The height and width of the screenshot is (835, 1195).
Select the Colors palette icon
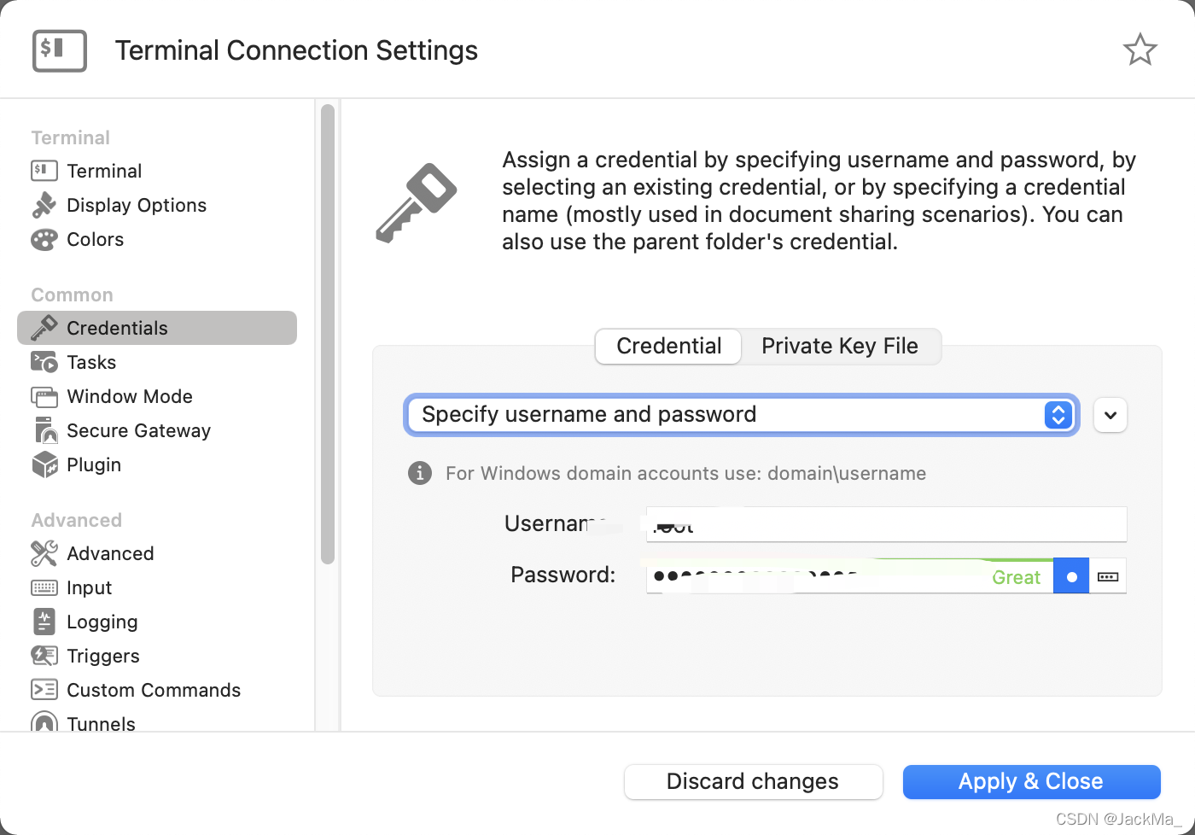pos(44,240)
